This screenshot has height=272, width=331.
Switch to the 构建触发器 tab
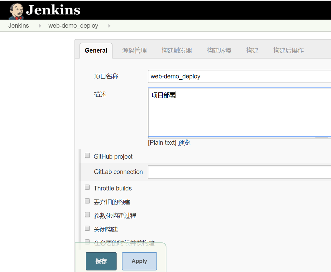[177, 50]
